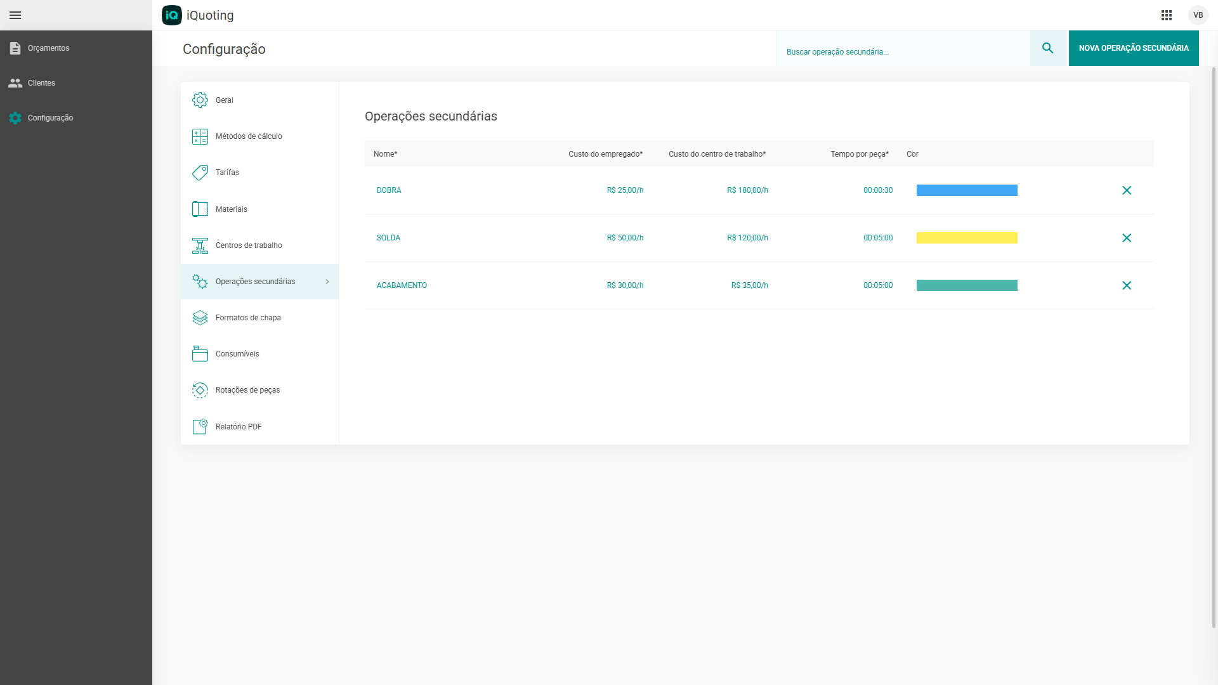Open the VB user avatar menu
Image resolution: width=1218 pixels, height=685 pixels.
pyautogui.click(x=1198, y=15)
